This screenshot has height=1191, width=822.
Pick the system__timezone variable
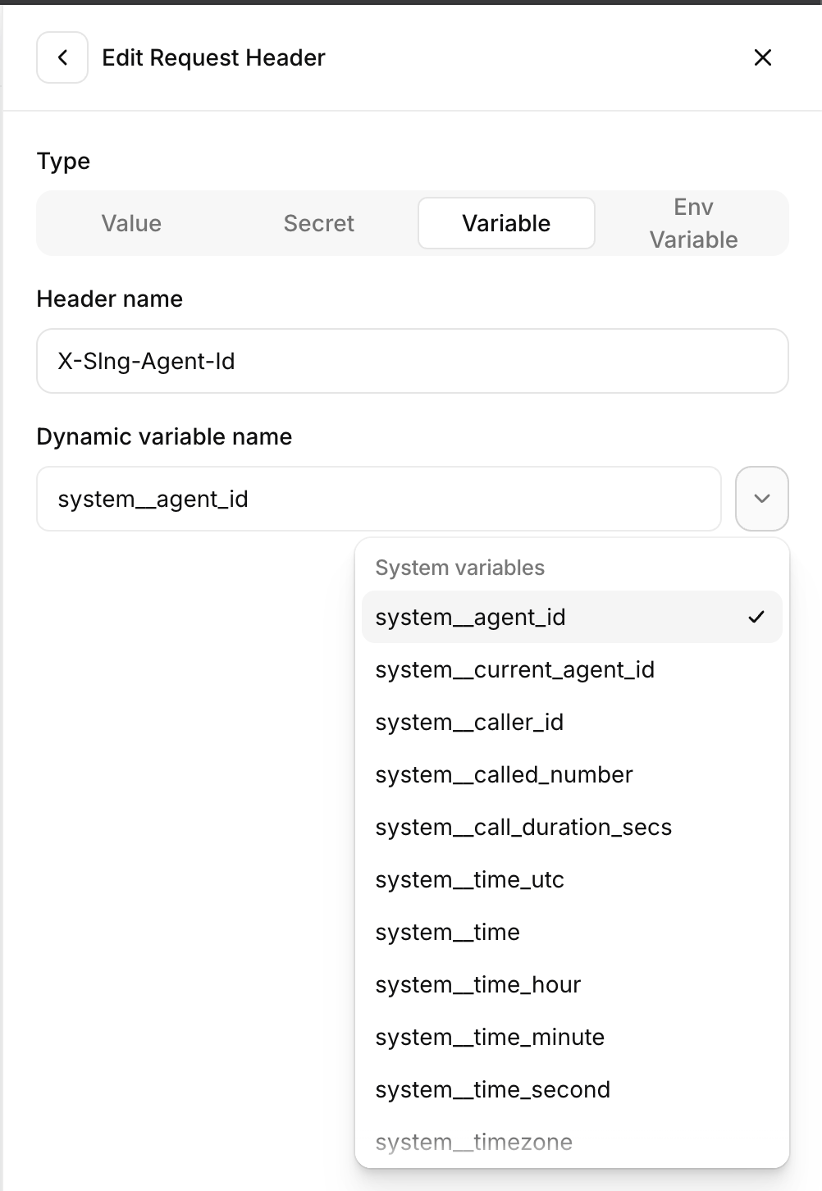[x=572, y=1142]
